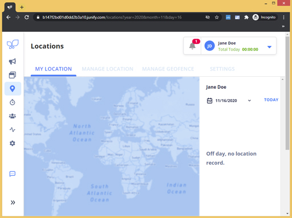Switch to the SETTINGS tab

pos(222,69)
